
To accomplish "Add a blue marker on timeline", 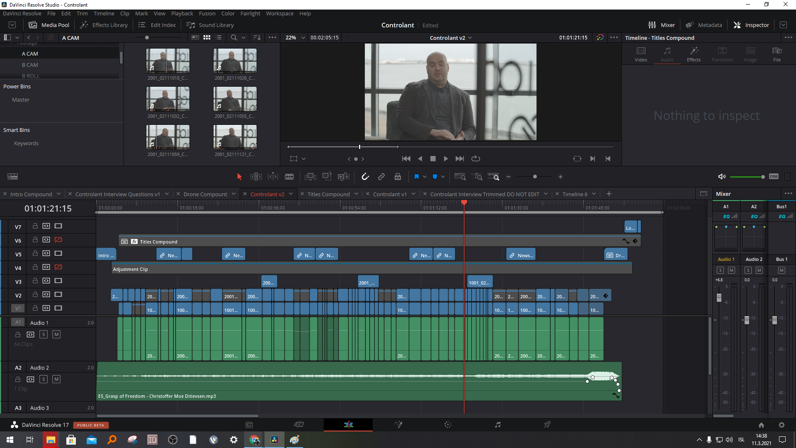I will click(434, 177).
